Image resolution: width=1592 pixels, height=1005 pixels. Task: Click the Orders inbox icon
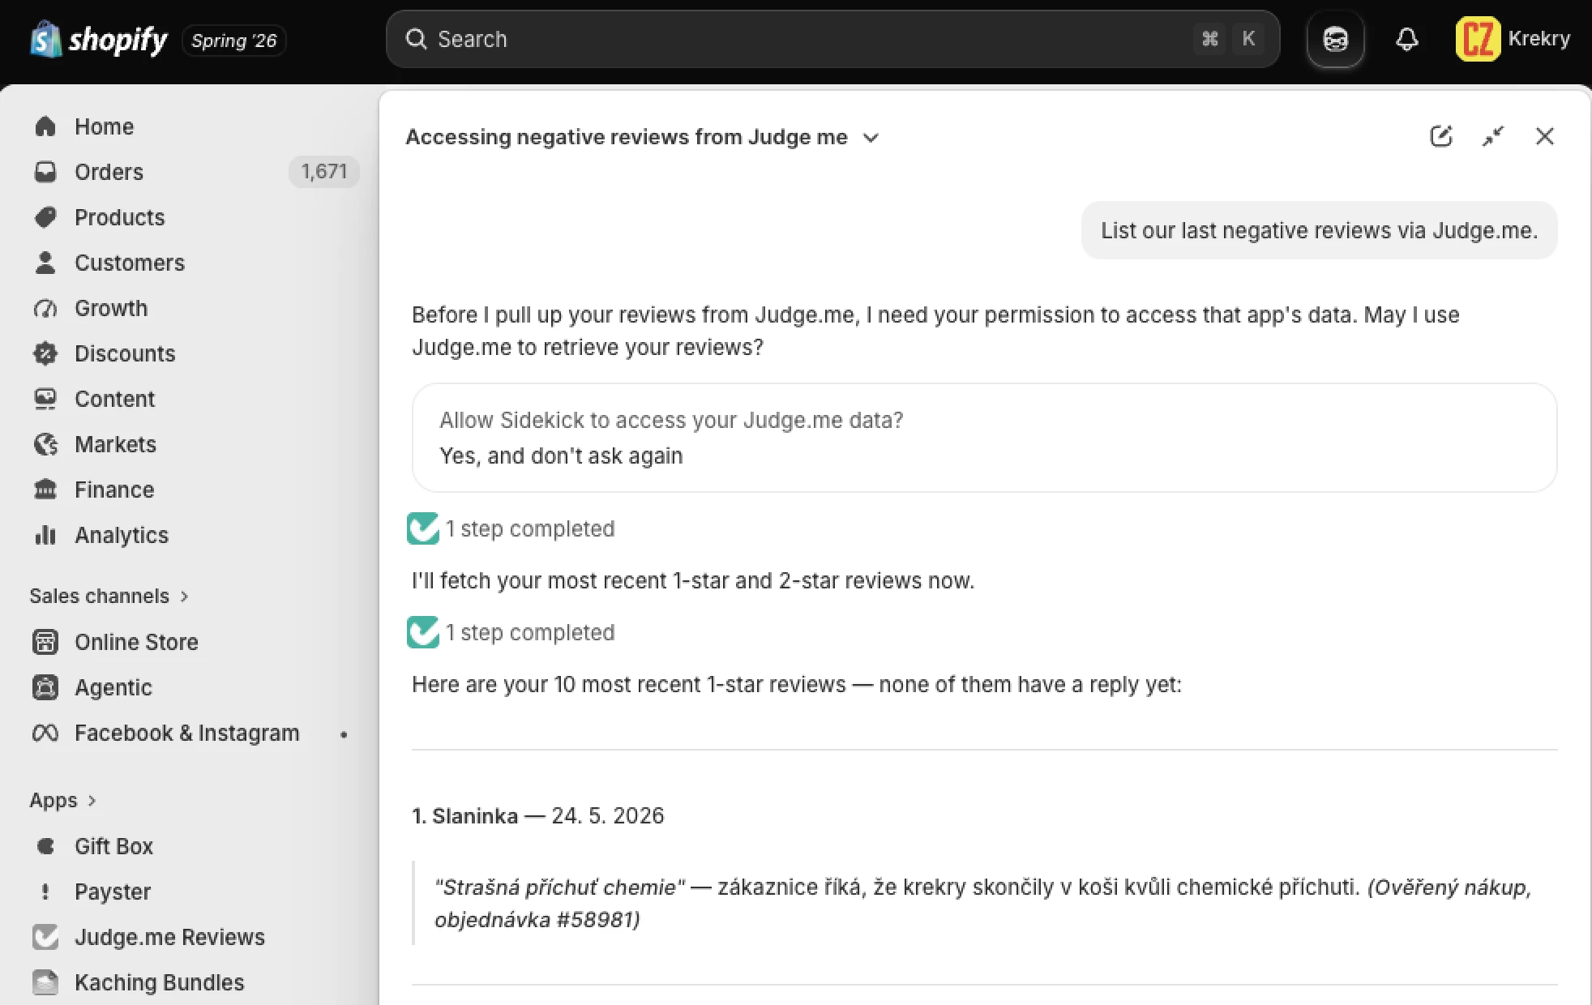click(45, 172)
